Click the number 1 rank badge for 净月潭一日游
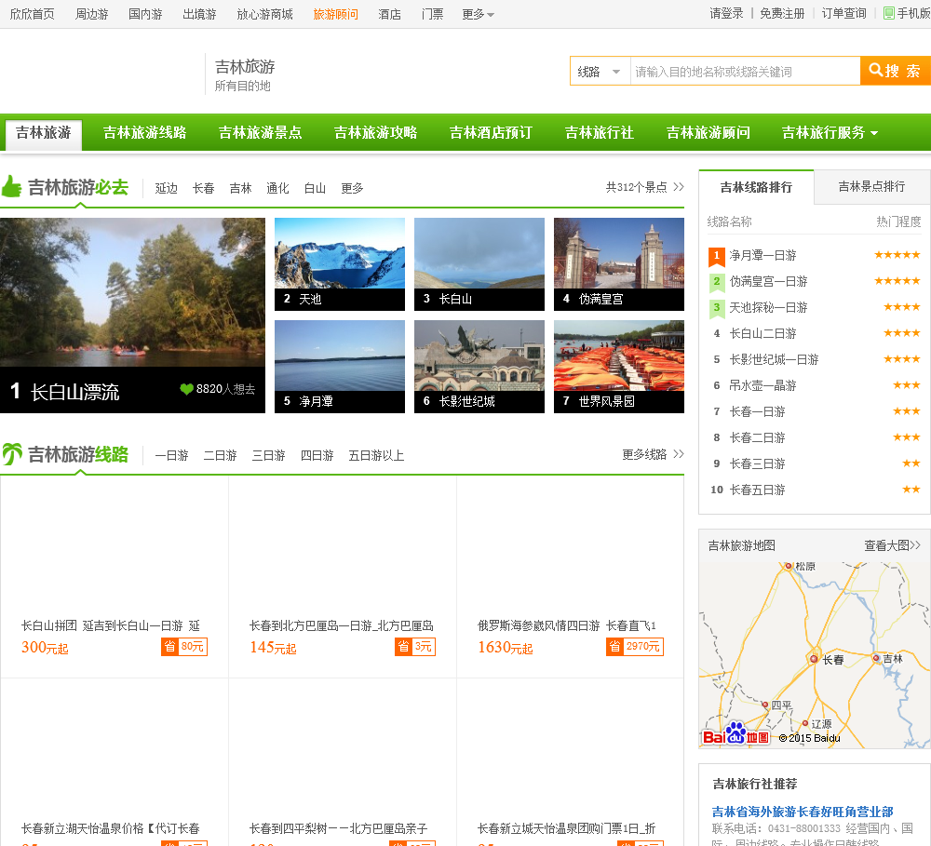Viewport: 931px width, 846px height. click(x=716, y=255)
